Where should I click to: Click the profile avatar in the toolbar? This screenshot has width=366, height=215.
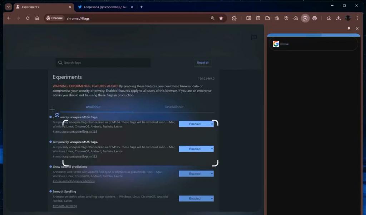(x=348, y=18)
